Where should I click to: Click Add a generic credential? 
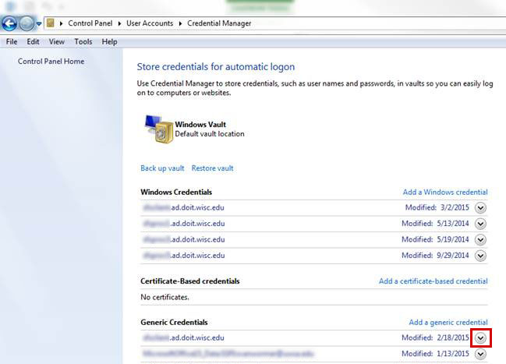(448, 322)
